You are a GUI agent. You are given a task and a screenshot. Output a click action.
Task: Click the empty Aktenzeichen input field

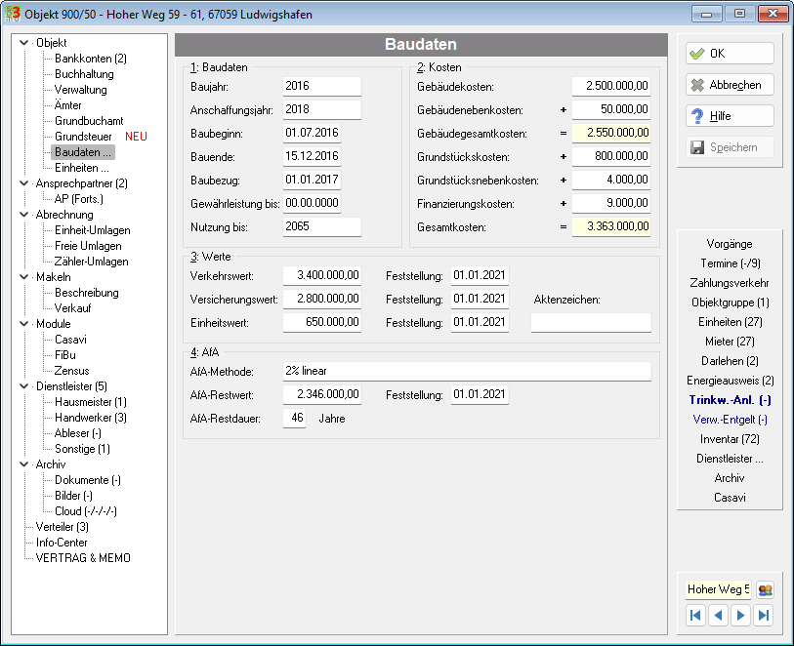591,322
